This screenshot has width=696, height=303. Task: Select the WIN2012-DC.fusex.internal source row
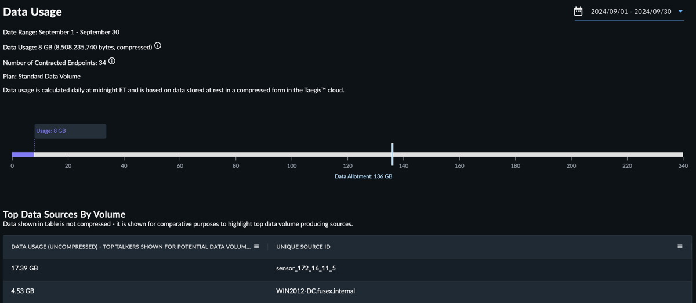tap(347, 291)
